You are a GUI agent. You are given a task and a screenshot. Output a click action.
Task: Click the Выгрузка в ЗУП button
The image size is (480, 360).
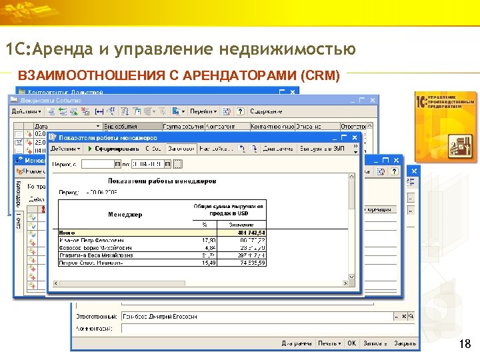(323, 149)
